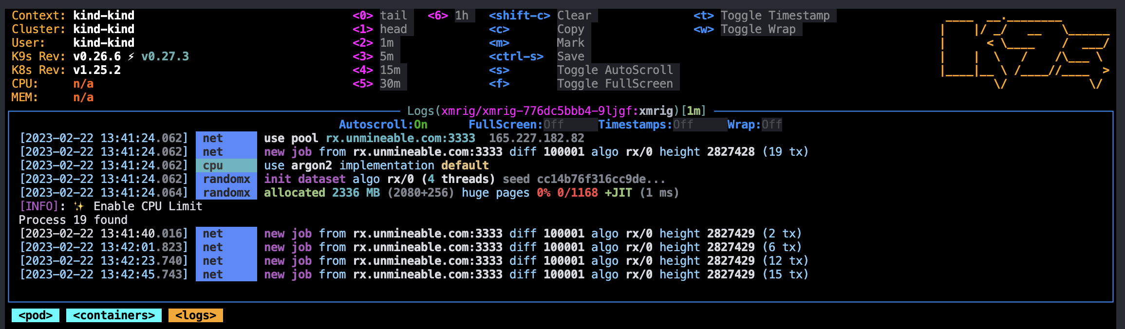This screenshot has width=1125, height=329.
Task: Click the Context: kind-kind value
Action: (x=104, y=16)
